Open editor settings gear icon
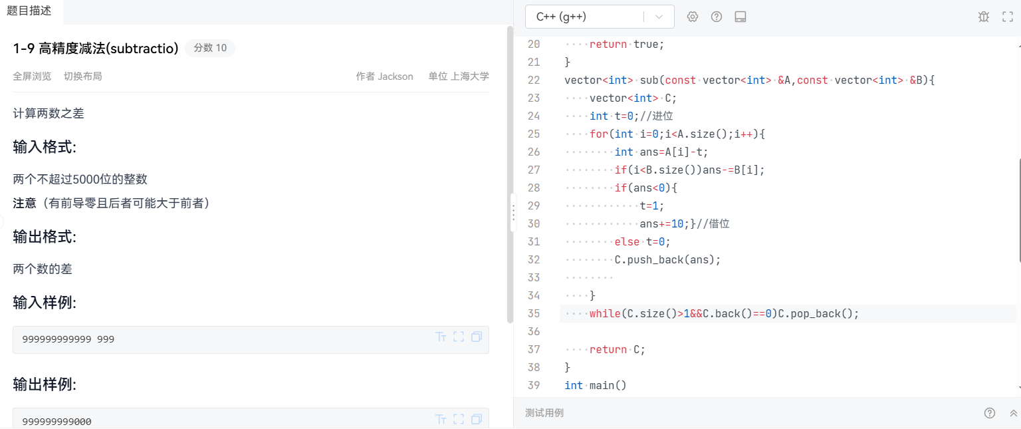The image size is (1021, 429). pos(693,17)
